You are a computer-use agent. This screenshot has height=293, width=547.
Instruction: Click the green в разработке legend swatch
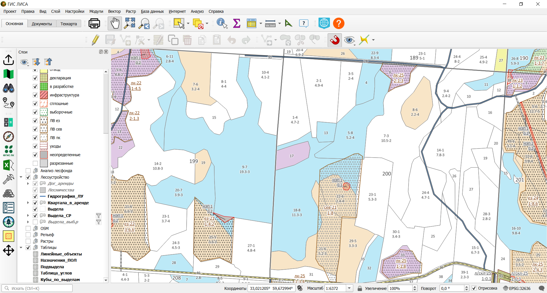pos(44,86)
